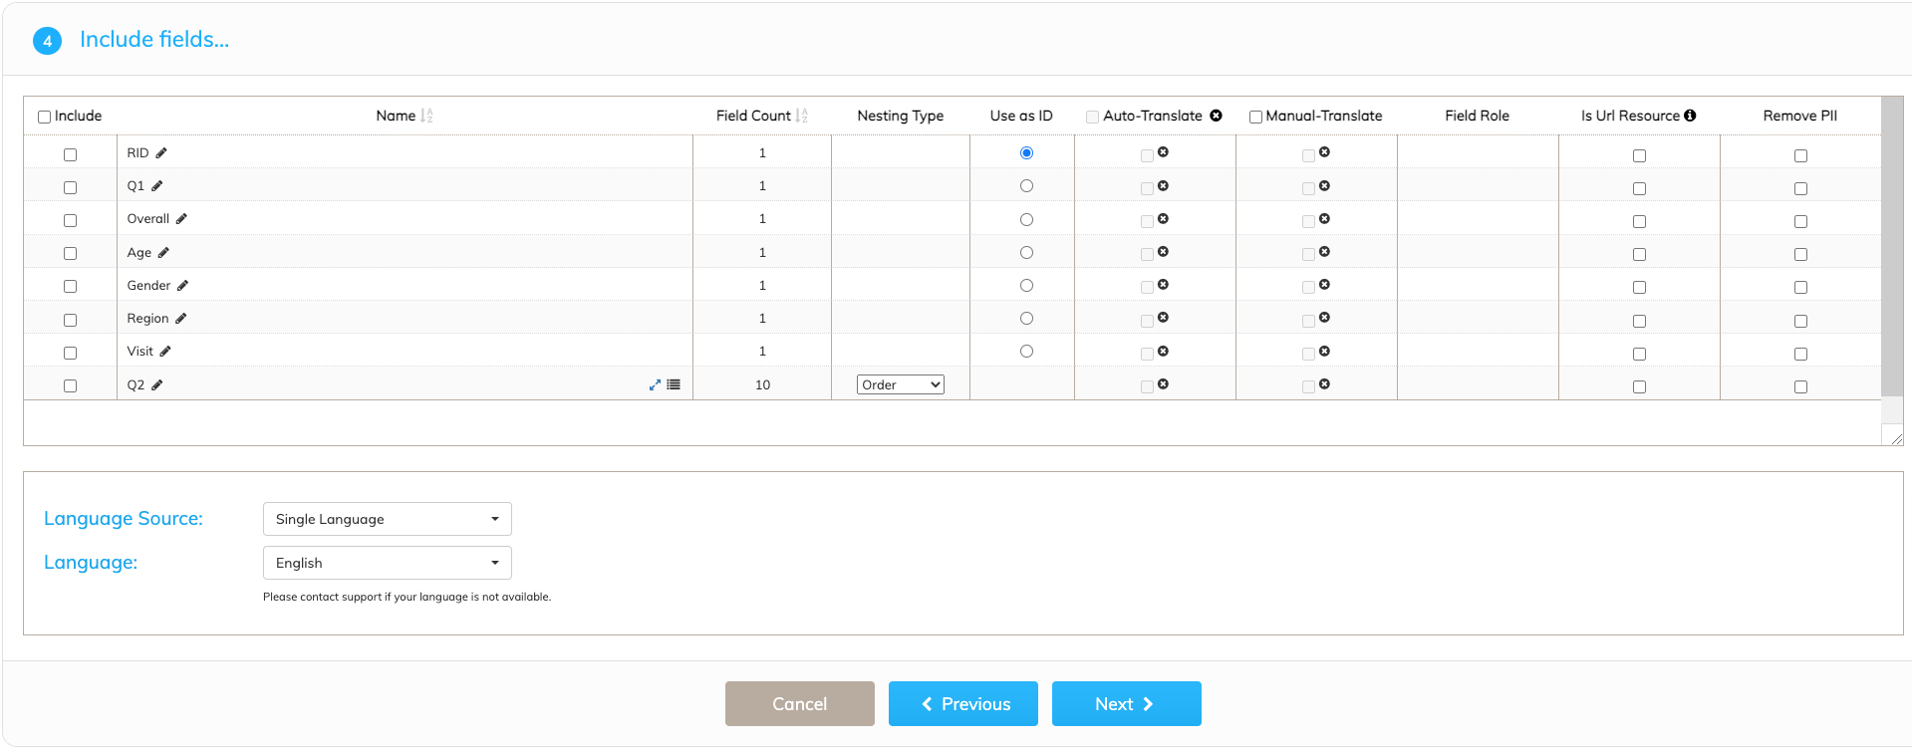Screen dimensions: 1912x749
Task: Include the RID field checkbox
Action: (70, 154)
